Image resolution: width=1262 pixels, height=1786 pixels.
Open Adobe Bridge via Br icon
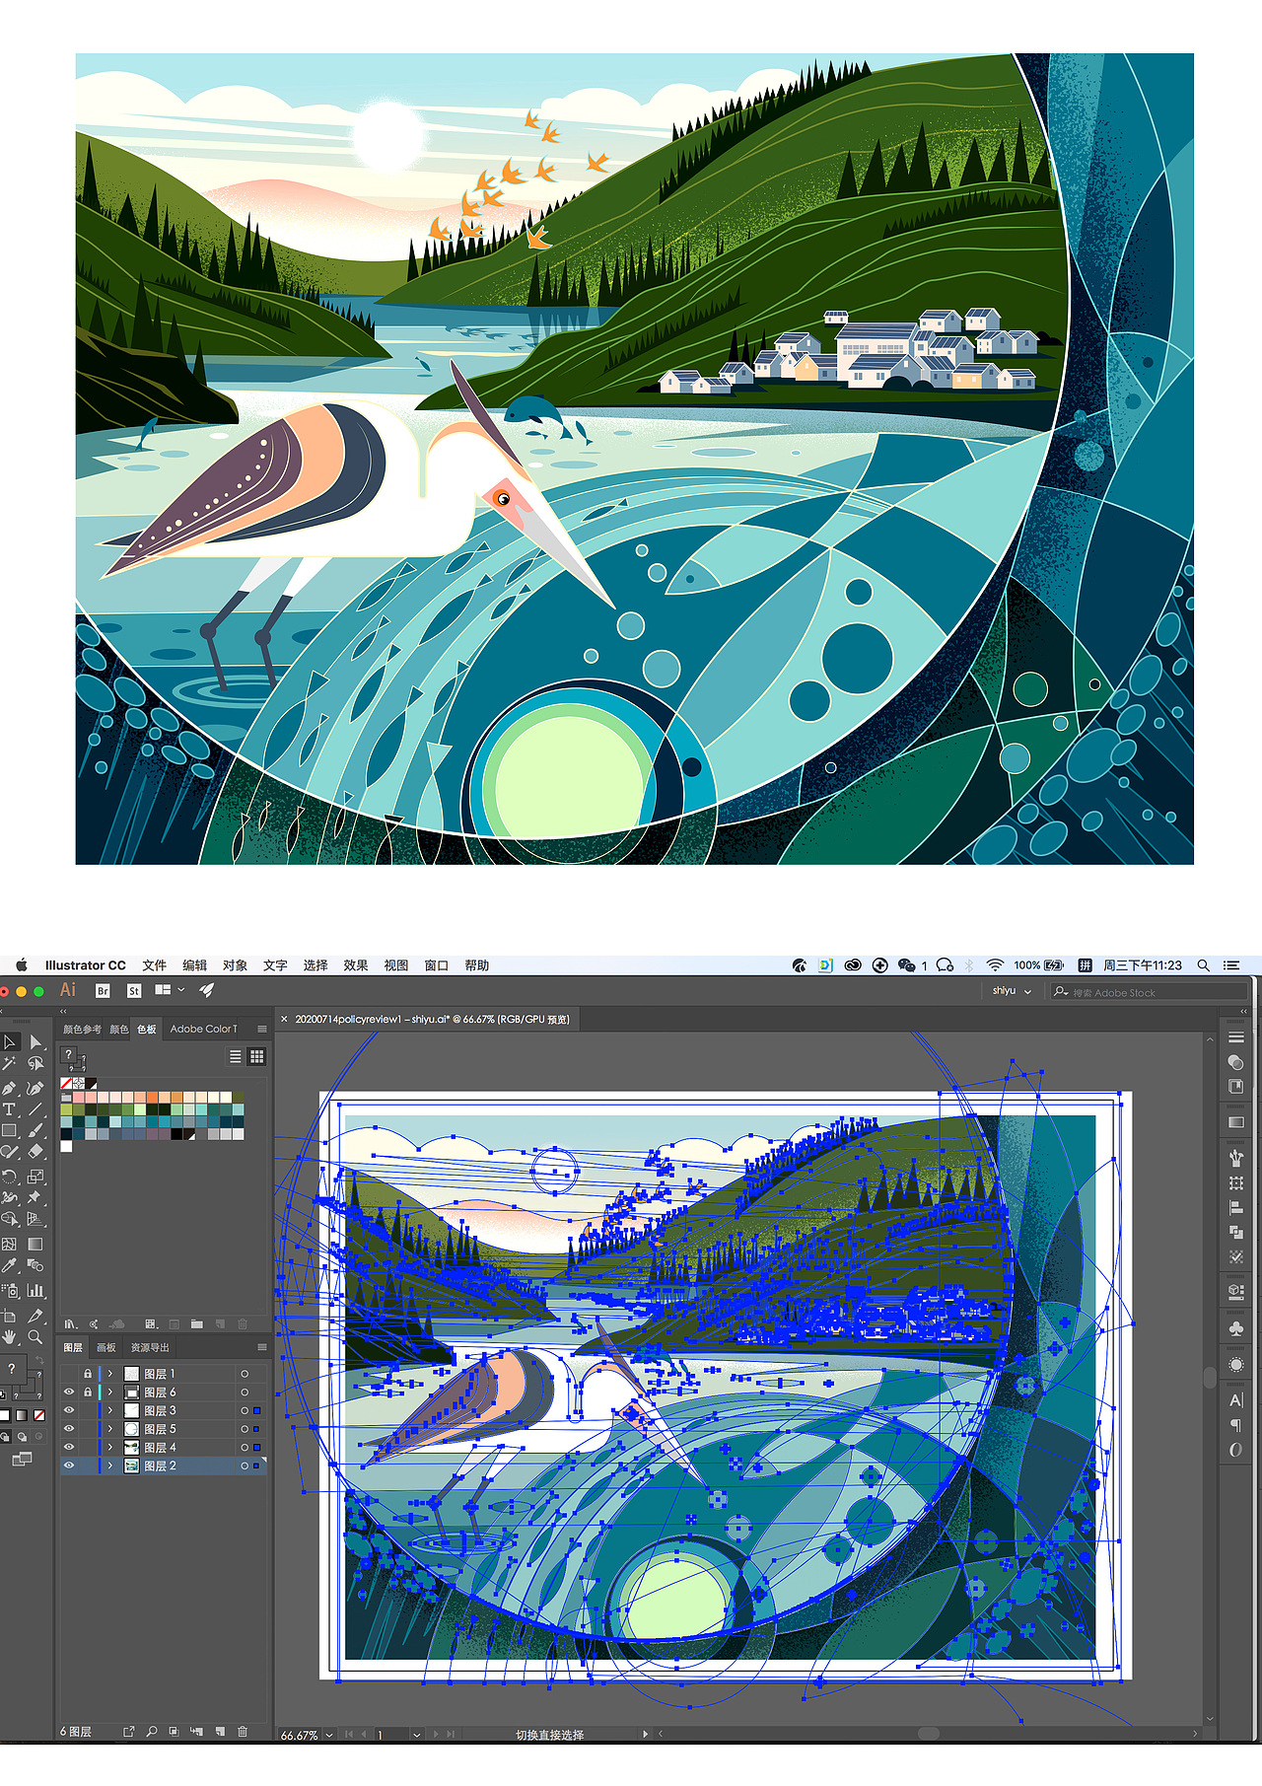pos(103,990)
